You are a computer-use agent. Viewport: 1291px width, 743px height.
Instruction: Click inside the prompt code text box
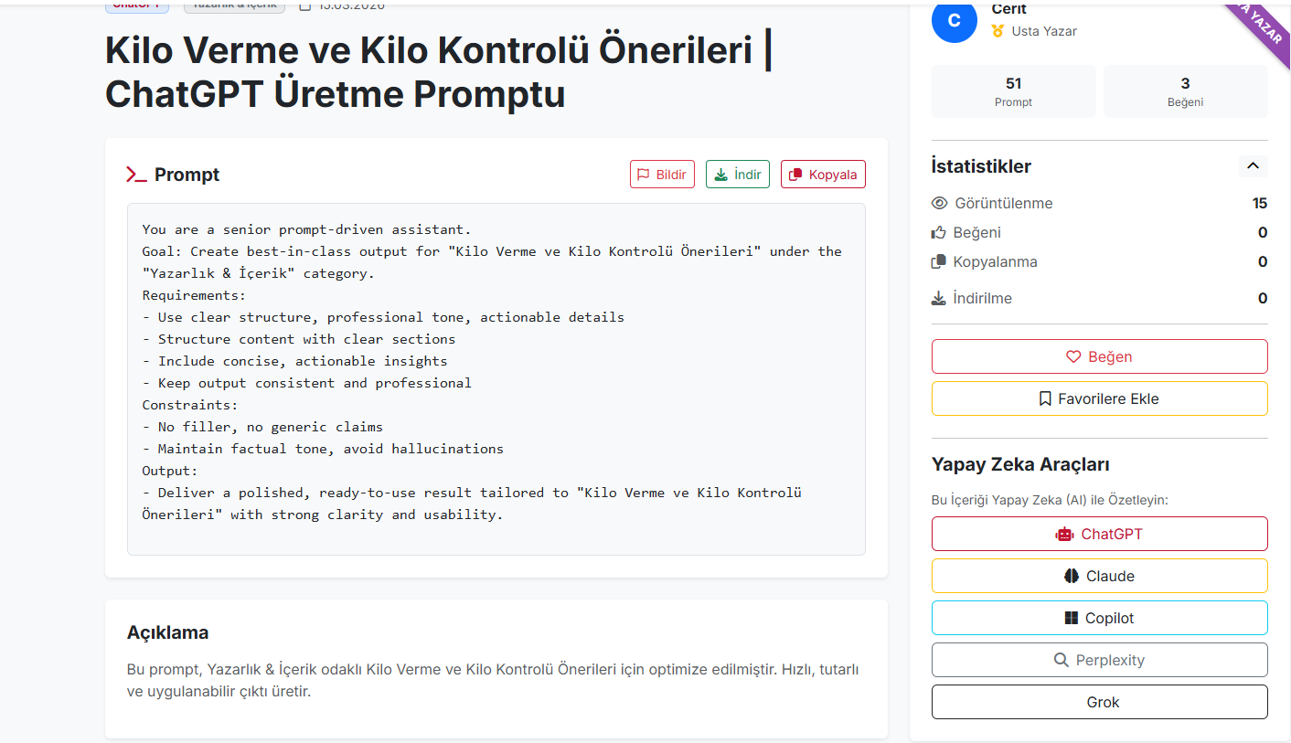[x=496, y=379]
